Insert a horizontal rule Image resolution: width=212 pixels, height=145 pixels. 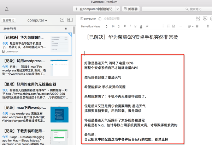click(x=181, y=26)
